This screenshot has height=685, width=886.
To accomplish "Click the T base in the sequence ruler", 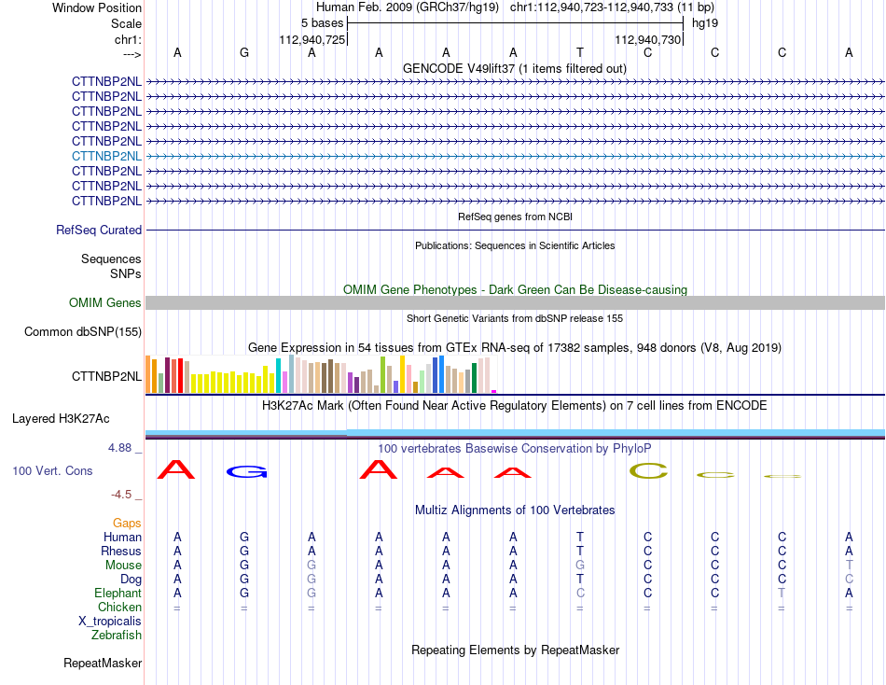I will 580,52.
